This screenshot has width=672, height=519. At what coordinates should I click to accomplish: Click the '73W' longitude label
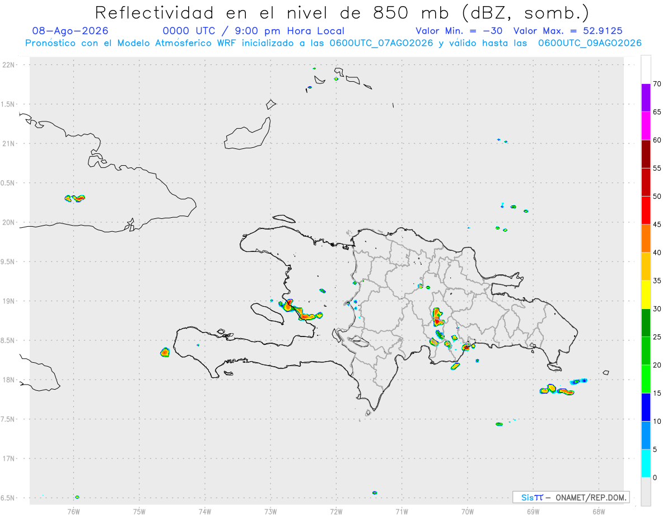click(x=270, y=511)
